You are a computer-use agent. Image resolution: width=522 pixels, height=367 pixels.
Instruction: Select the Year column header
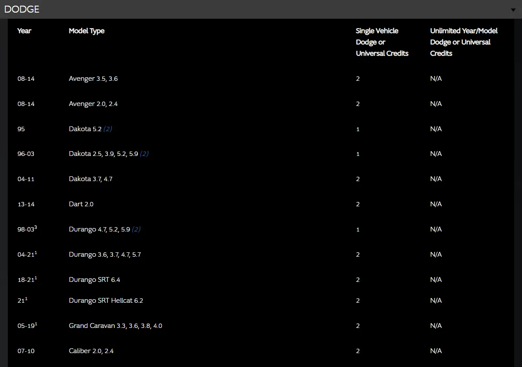(24, 31)
